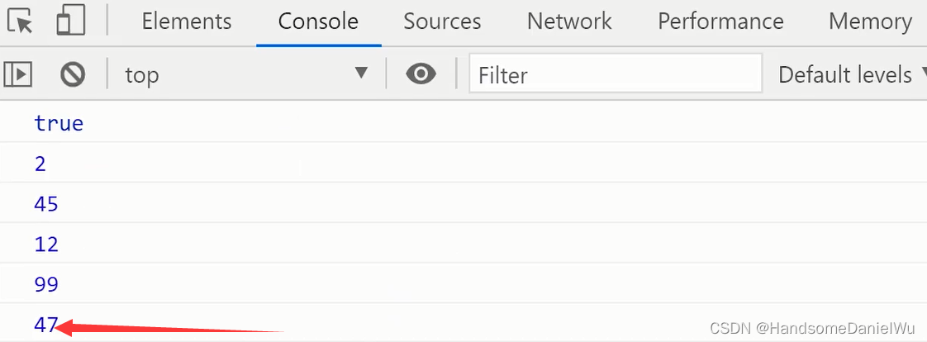This screenshot has height=342, width=927.
Task: Open the top context dropdown
Action: pos(245,75)
